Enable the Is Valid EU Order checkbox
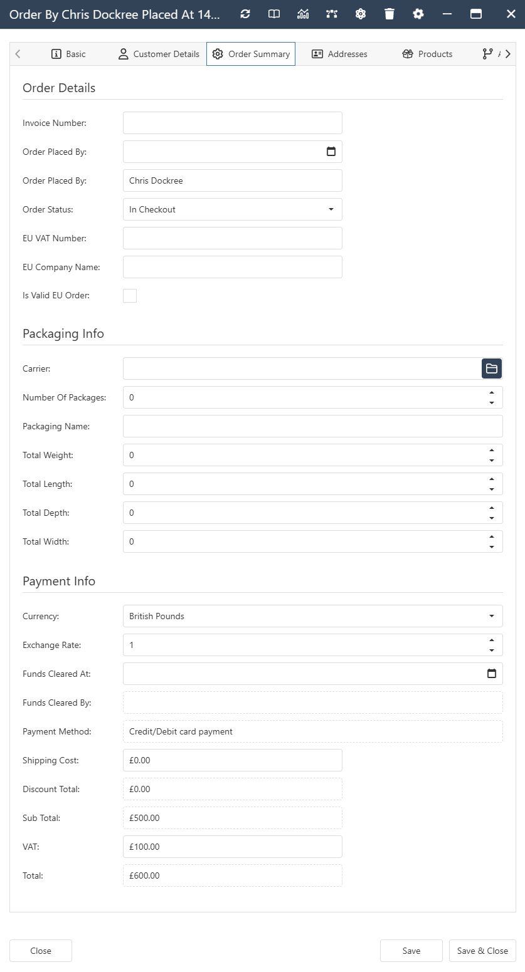Image resolution: width=525 pixels, height=972 pixels. 130,295
